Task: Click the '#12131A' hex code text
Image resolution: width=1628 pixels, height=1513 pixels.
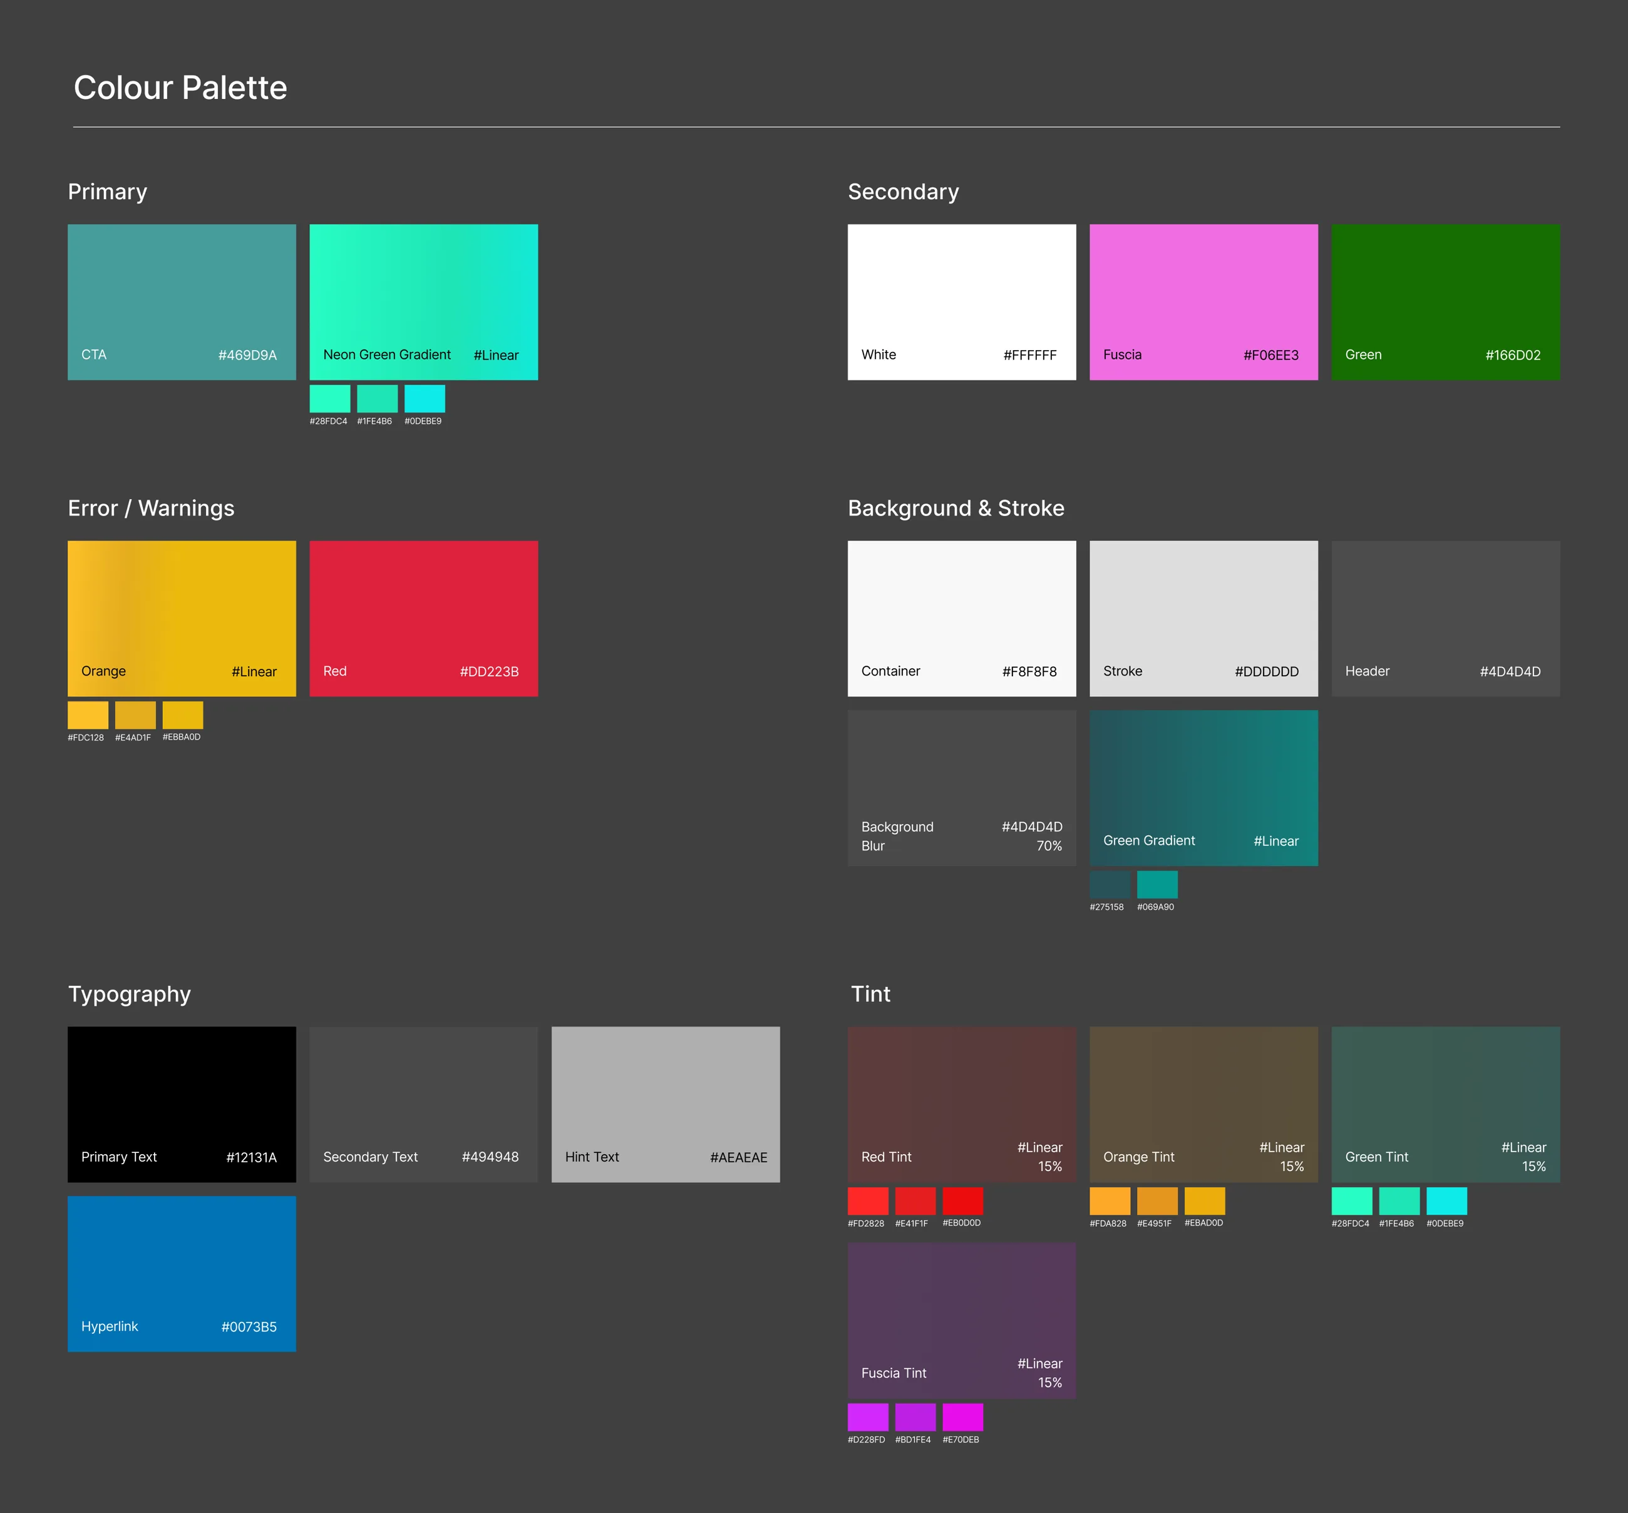Action: coord(251,1158)
